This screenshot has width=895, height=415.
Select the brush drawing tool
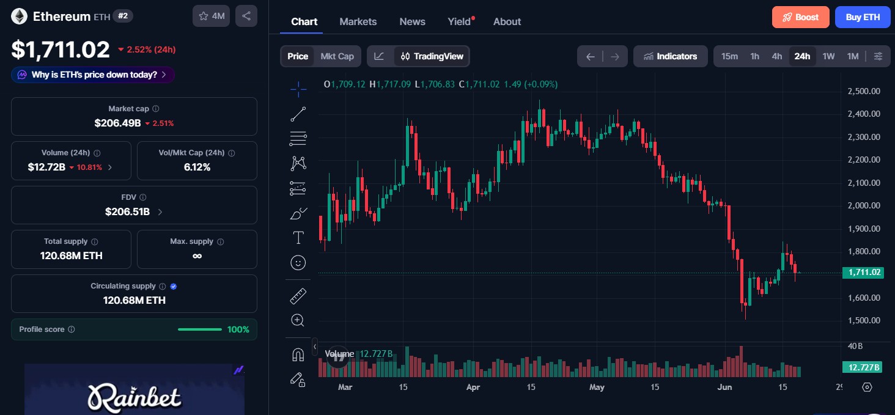[298, 213]
